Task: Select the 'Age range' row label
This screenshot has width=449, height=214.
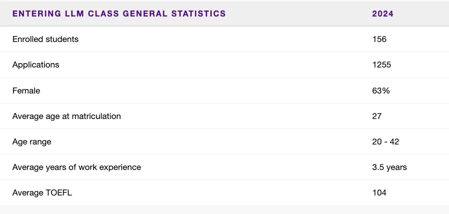Action: tap(32, 141)
